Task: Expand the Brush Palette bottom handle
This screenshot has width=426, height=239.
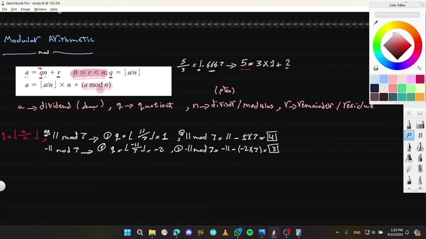Action: pyautogui.click(x=414, y=191)
